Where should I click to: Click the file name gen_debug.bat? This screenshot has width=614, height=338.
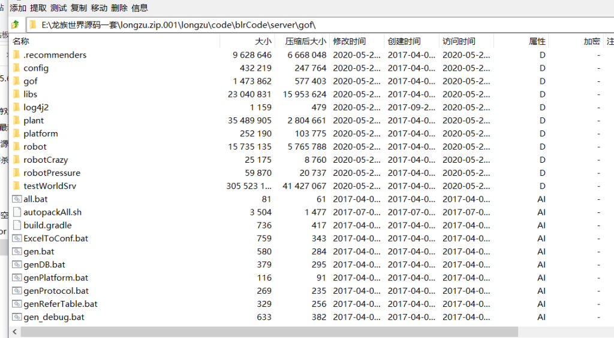click(x=53, y=317)
